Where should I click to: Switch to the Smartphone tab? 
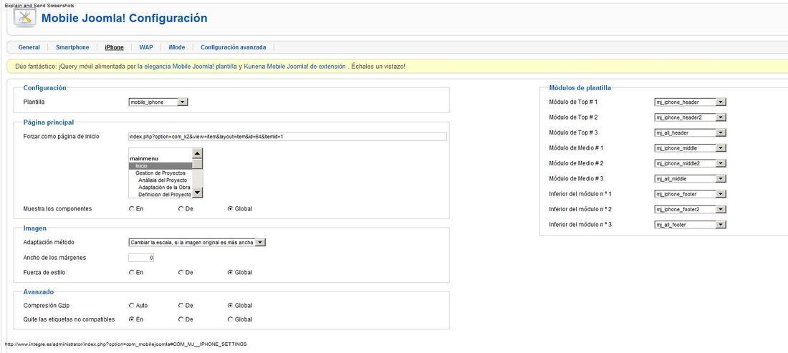pos(72,47)
